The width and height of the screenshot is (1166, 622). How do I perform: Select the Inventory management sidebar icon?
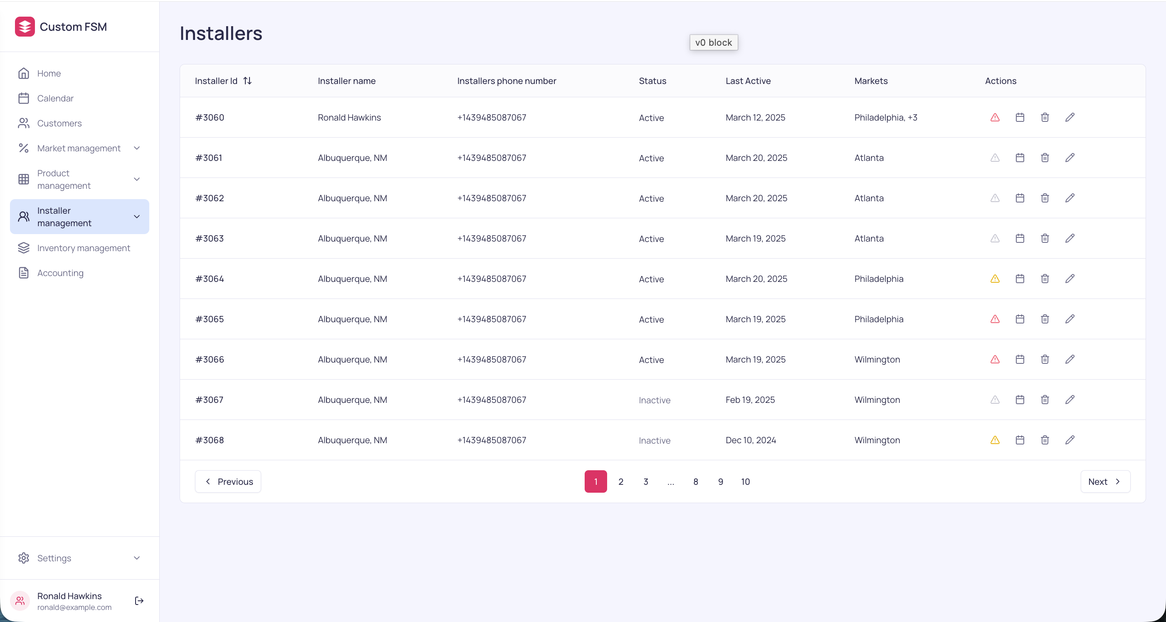click(25, 248)
